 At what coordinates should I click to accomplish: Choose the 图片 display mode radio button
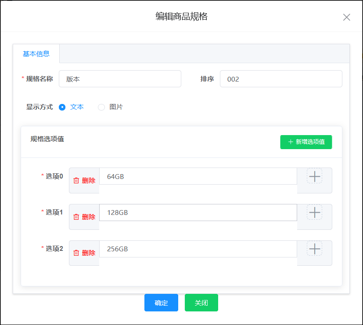tap(101, 107)
